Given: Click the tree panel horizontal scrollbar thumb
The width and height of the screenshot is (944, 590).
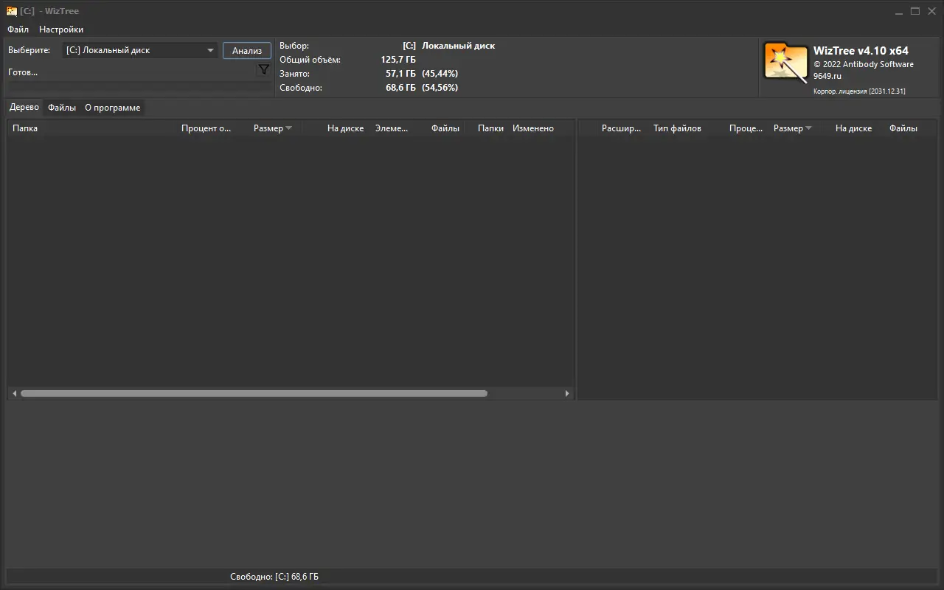Looking at the screenshot, I should pos(254,394).
